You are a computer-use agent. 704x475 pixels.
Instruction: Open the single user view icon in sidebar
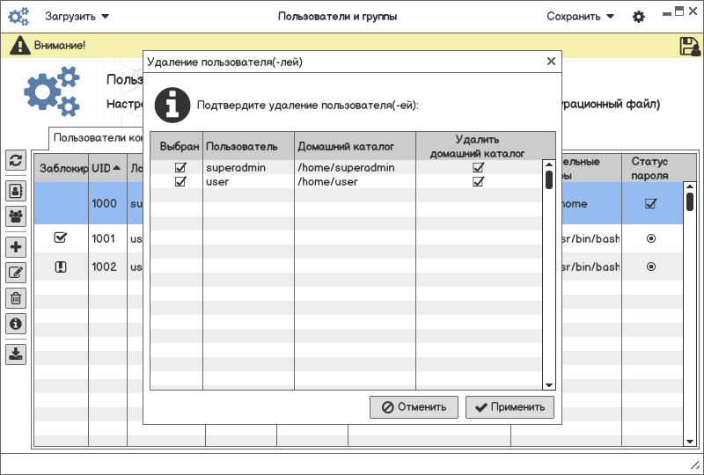[x=16, y=191]
